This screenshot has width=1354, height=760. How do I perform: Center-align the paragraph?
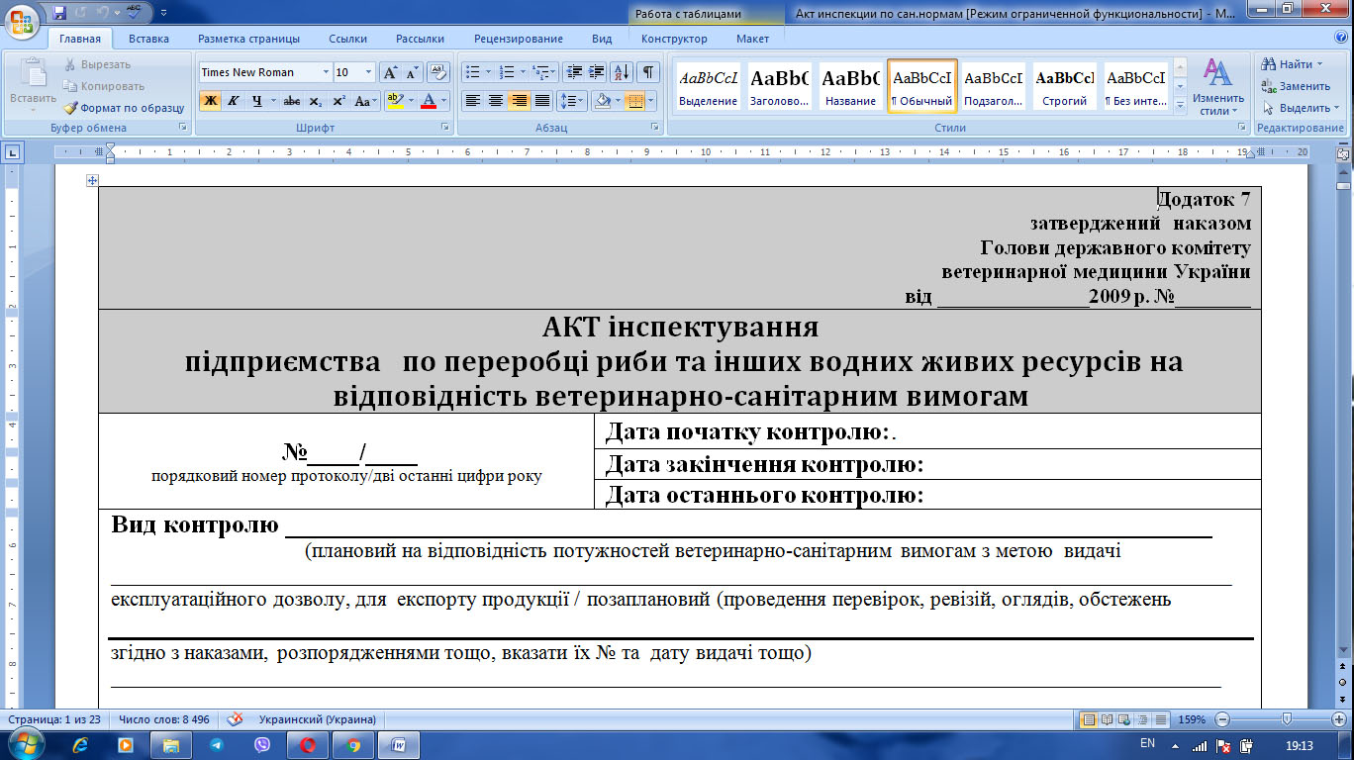496,101
